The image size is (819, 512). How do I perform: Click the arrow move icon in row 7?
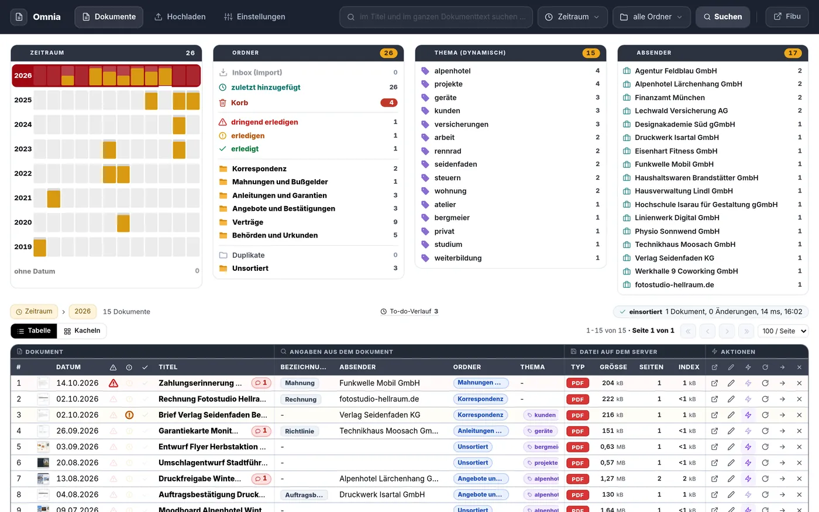coord(782,479)
